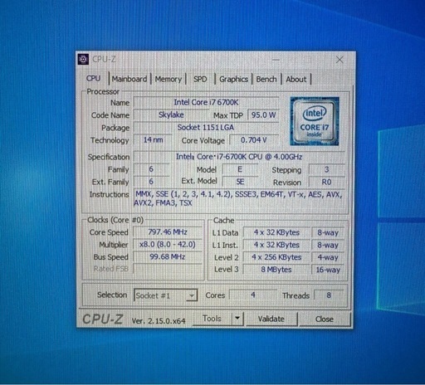Click the Socket 1151 LGA package value
Screen dimensions: 425x385
click(x=206, y=128)
